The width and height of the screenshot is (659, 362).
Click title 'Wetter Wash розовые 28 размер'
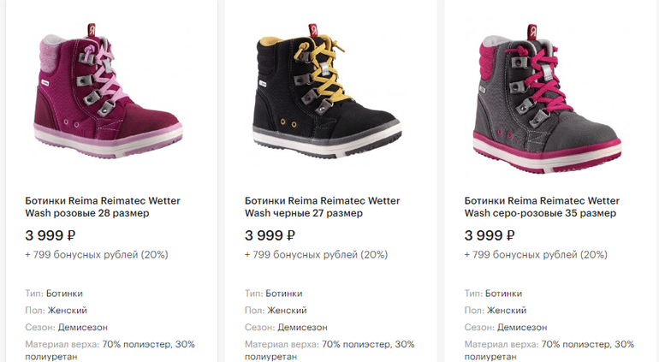click(103, 207)
